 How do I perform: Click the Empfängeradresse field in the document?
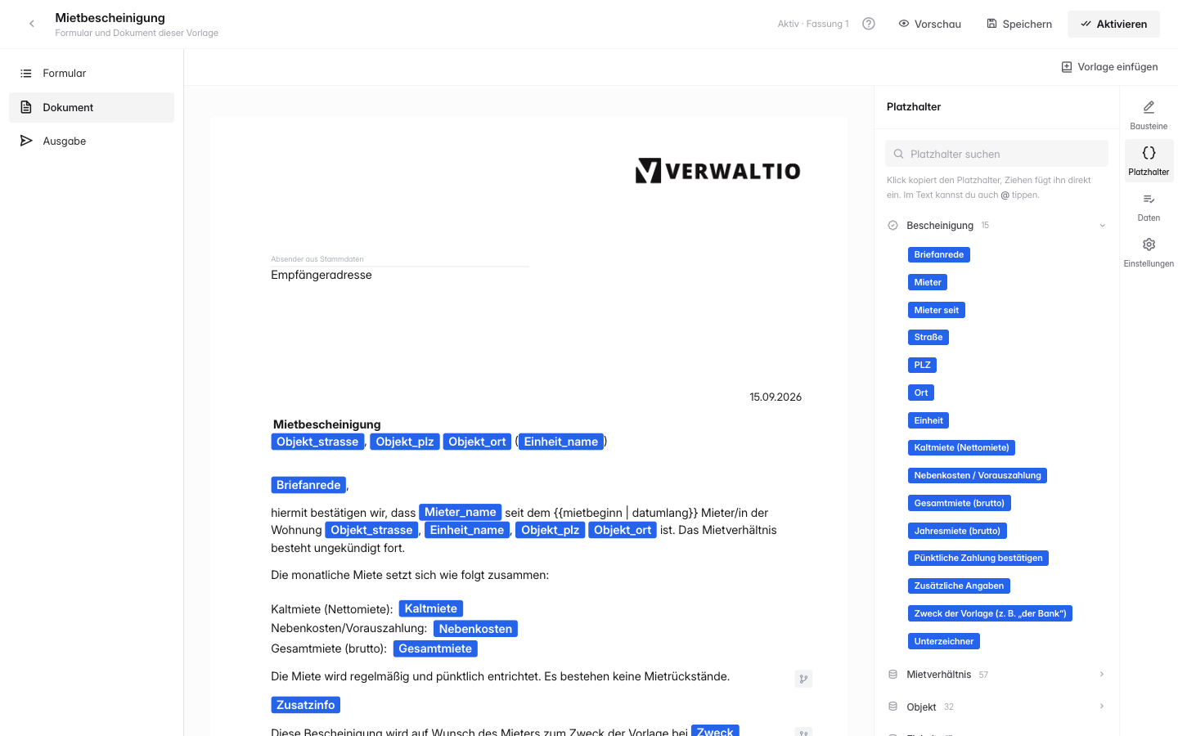click(321, 275)
